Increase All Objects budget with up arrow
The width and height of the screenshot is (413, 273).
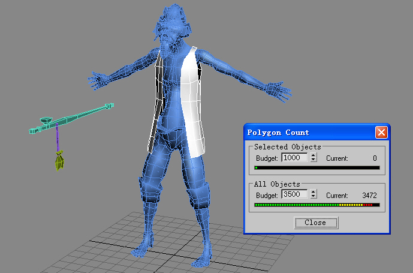(313, 193)
